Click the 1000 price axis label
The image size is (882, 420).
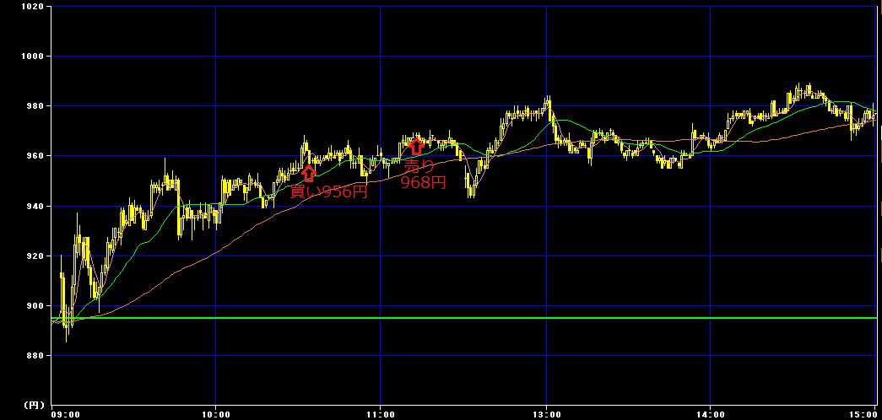point(33,57)
